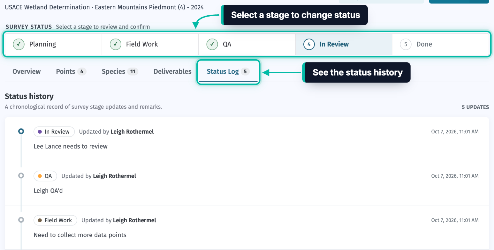Click the In Review status pill in history
This screenshot has height=250, width=494.
54,132
